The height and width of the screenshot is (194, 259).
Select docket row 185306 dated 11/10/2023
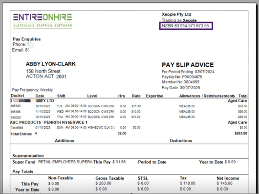[x=129, y=112]
